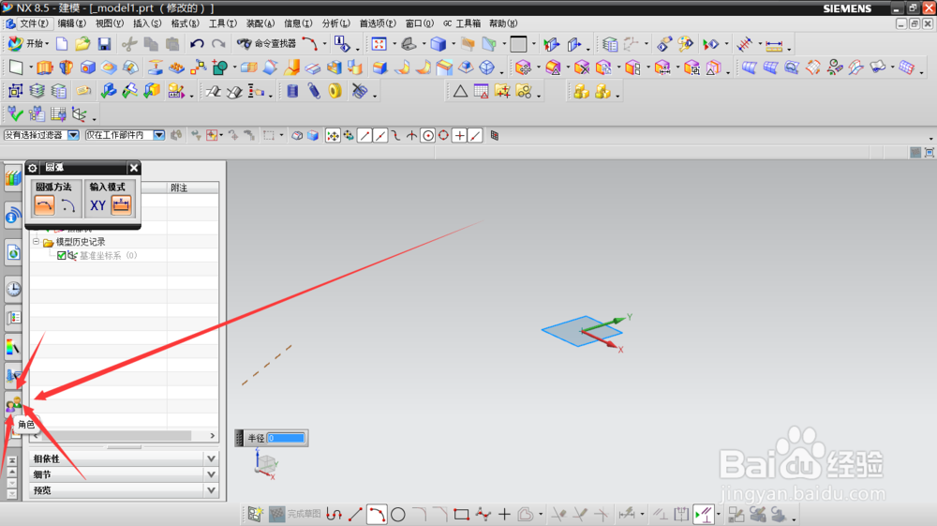Screen dimensions: 937x526
Task: Select the Rectangle sketch tool
Action: [461, 514]
